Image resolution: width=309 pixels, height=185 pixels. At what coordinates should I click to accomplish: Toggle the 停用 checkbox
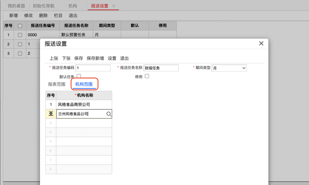click(147, 76)
